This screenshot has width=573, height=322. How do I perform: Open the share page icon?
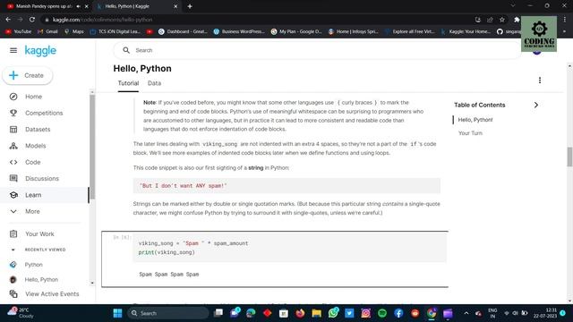490,20
